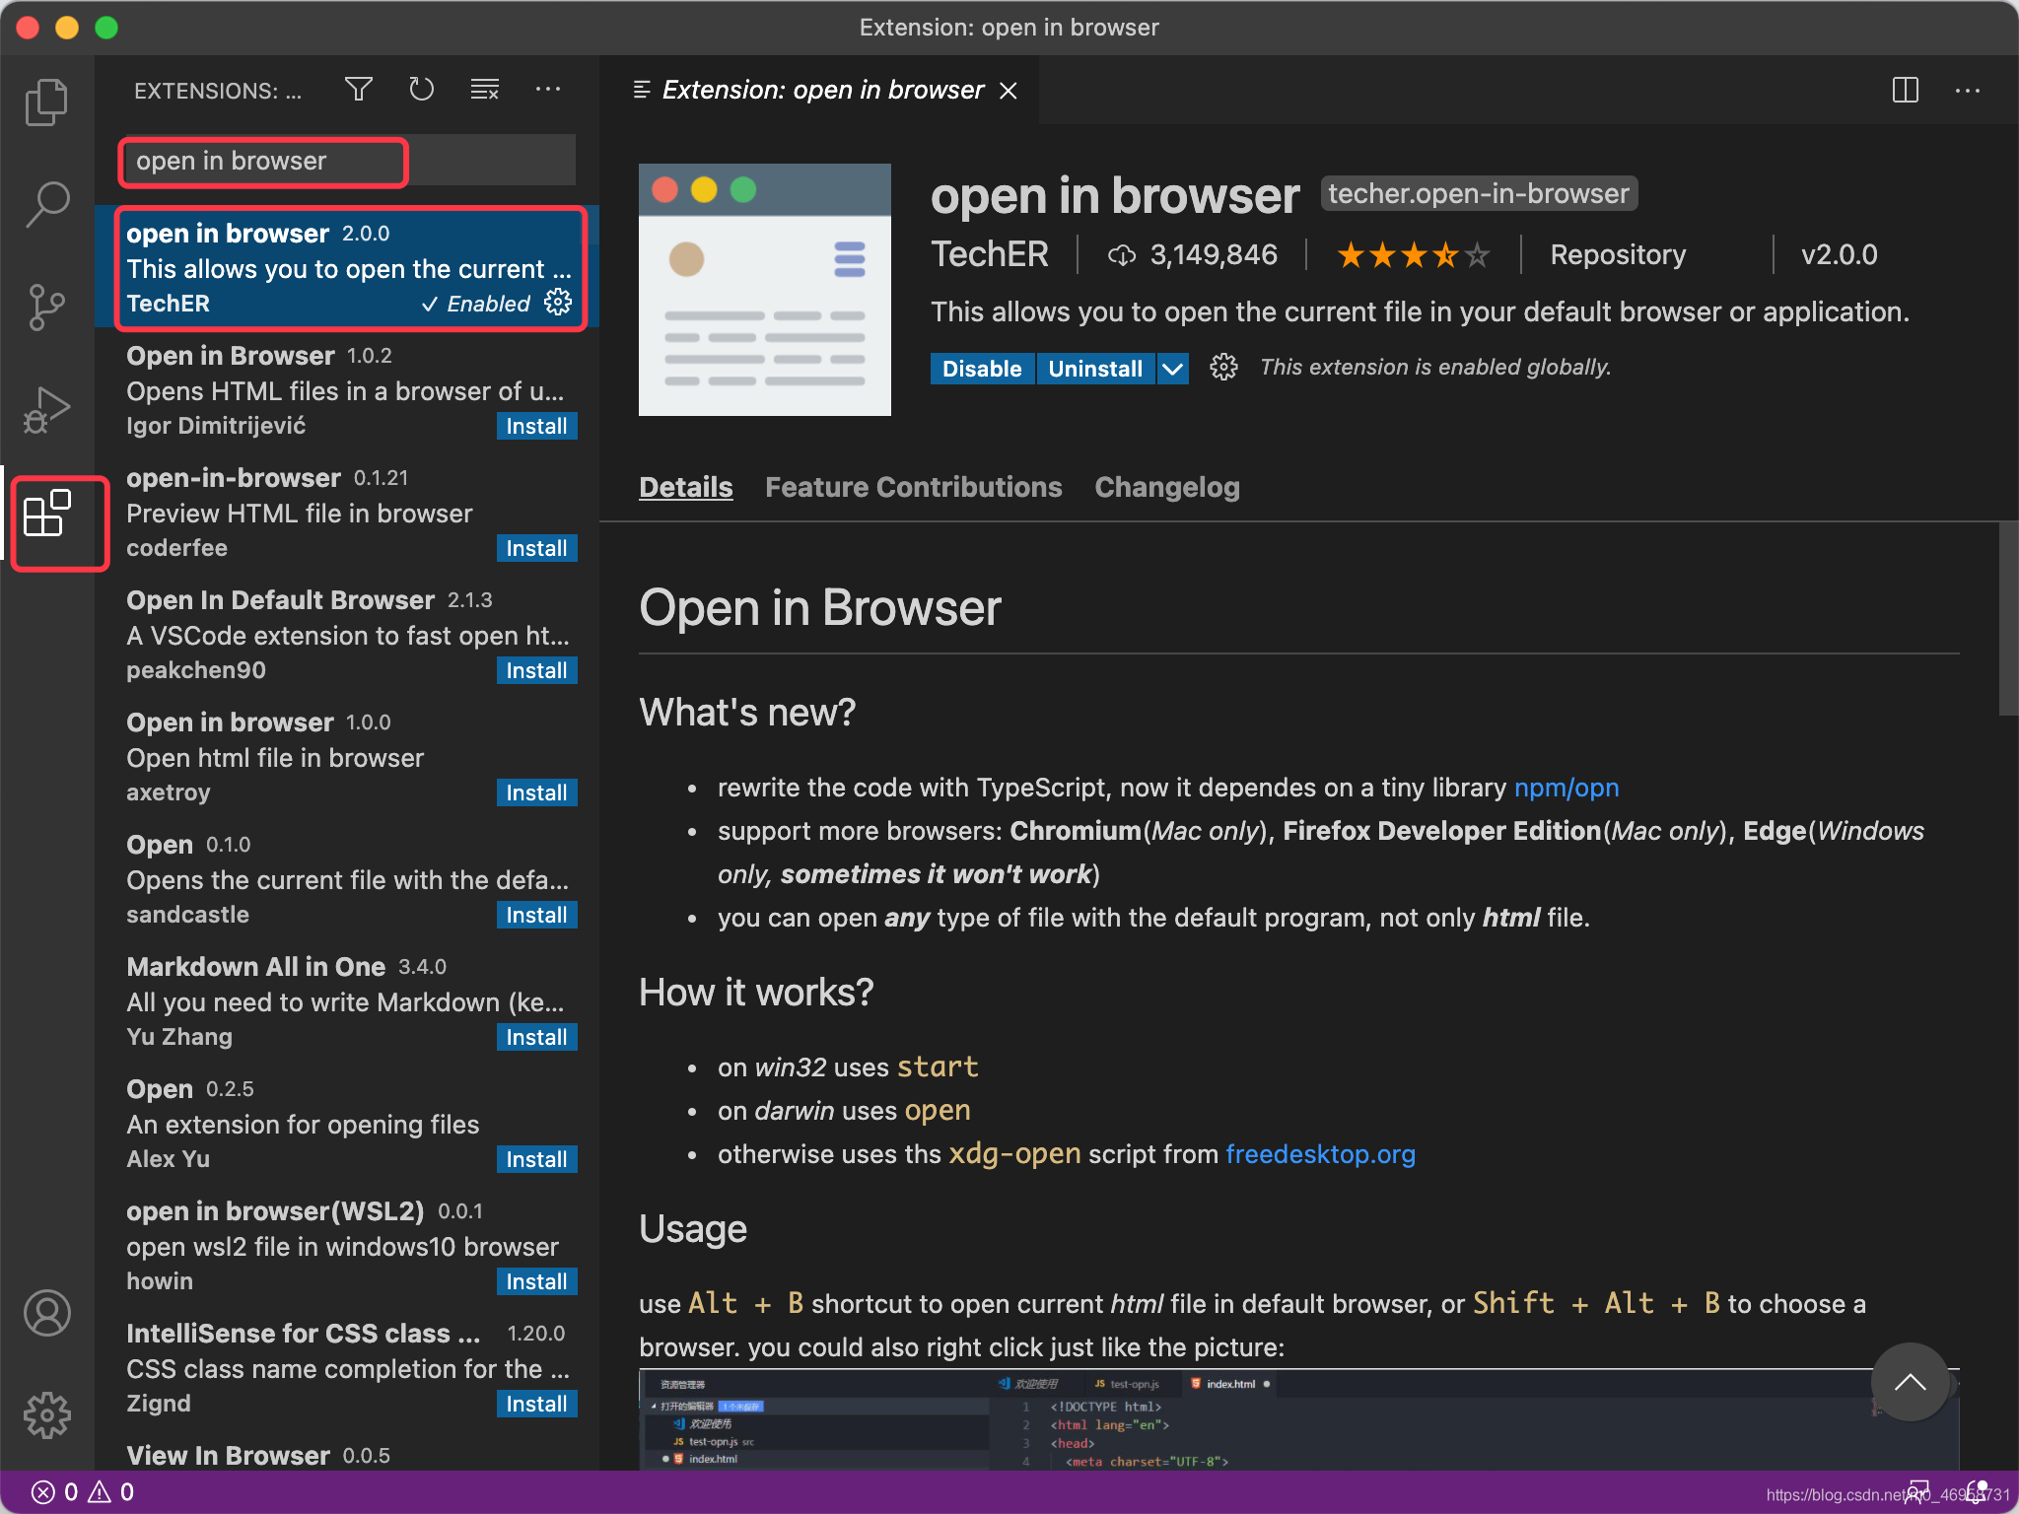Open the Explorer view in activity bar
The height and width of the screenshot is (1514, 2019).
pyautogui.click(x=46, y=102)
